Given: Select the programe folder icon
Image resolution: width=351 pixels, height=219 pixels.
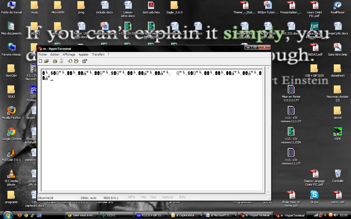Looking at the screenshot, I should (11, 197).
